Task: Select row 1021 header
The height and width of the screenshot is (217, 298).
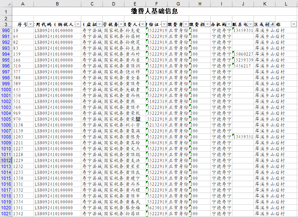Action: coord(6,214)
